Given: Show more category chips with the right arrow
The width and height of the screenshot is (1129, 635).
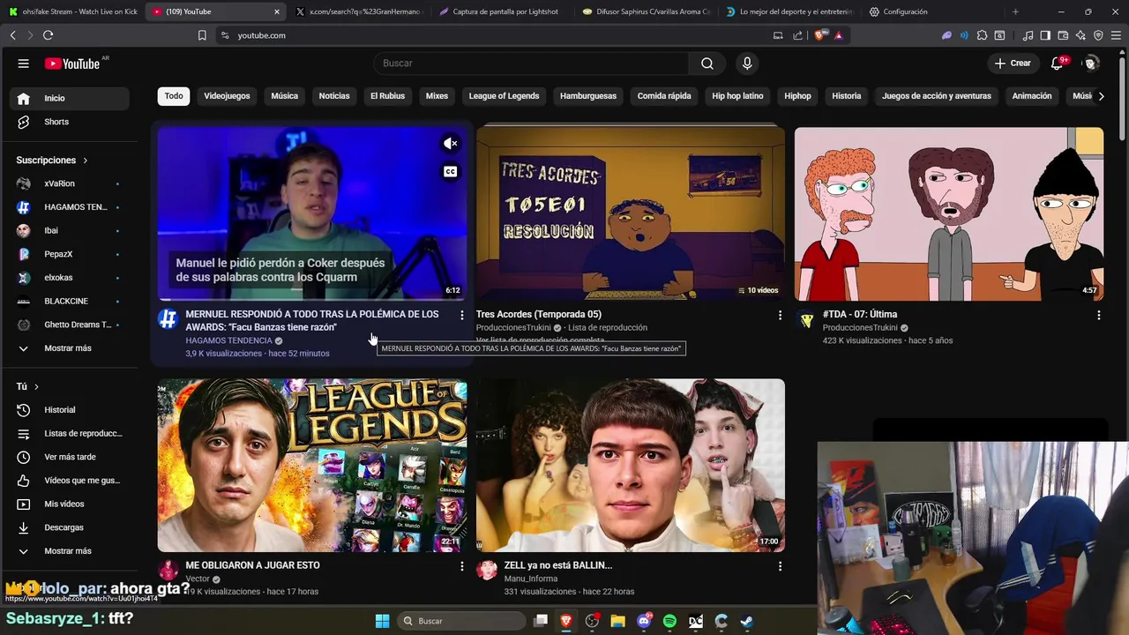Looking at the screenshot, I should tap(1101, 96).
